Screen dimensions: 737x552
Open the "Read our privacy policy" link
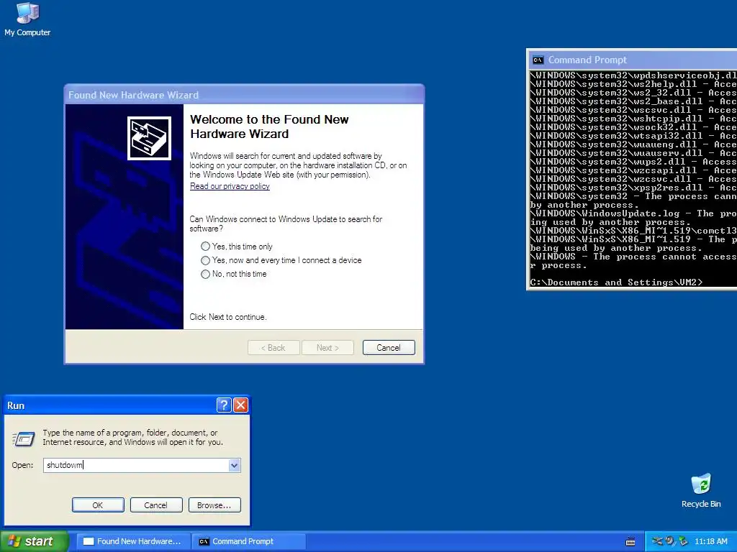pos(230,186)
